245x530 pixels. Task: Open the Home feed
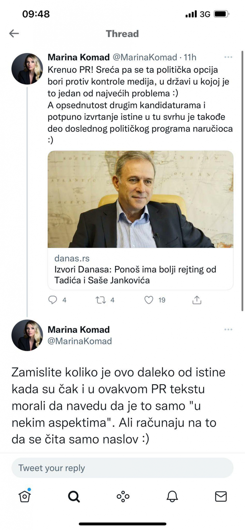pyautogui.click(x=24, y=497)
